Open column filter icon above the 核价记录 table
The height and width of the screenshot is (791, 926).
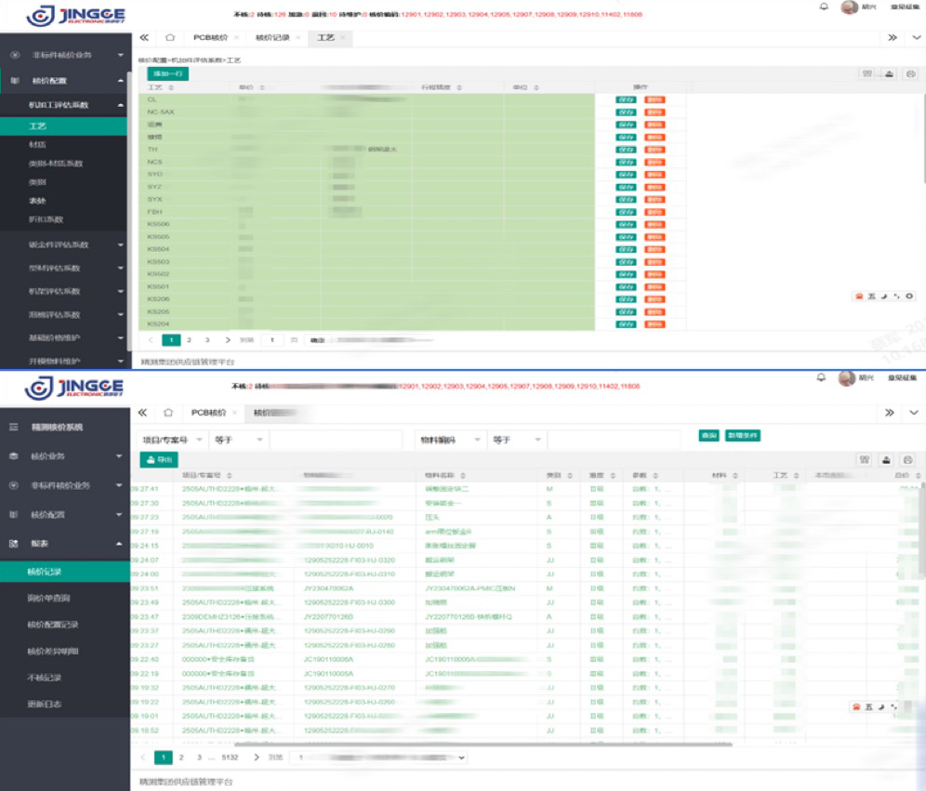click(866, 459)
